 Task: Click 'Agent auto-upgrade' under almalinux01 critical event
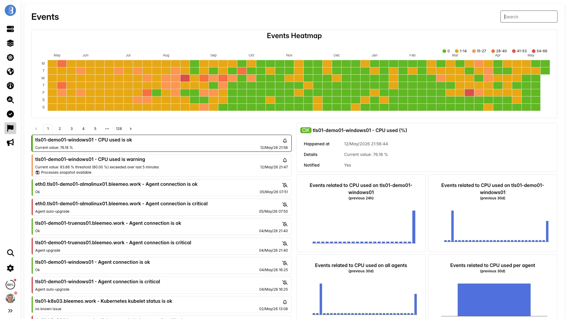pos(52,211)
